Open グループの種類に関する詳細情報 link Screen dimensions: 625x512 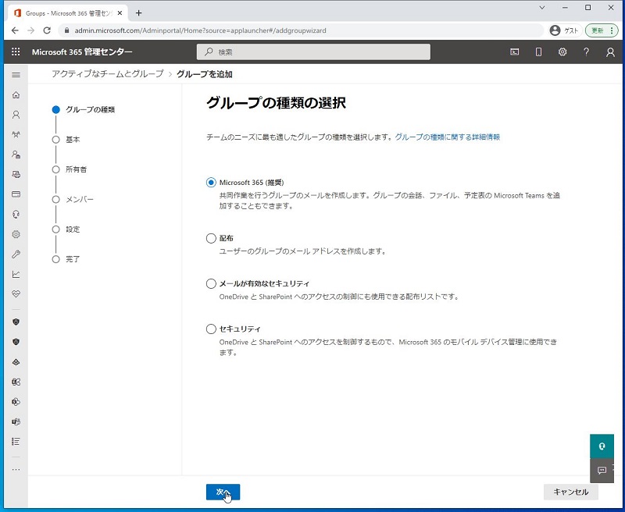pos(447,137)
